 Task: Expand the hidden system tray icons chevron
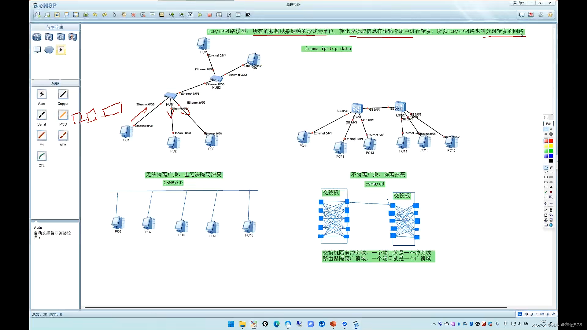tap(434, 324)
